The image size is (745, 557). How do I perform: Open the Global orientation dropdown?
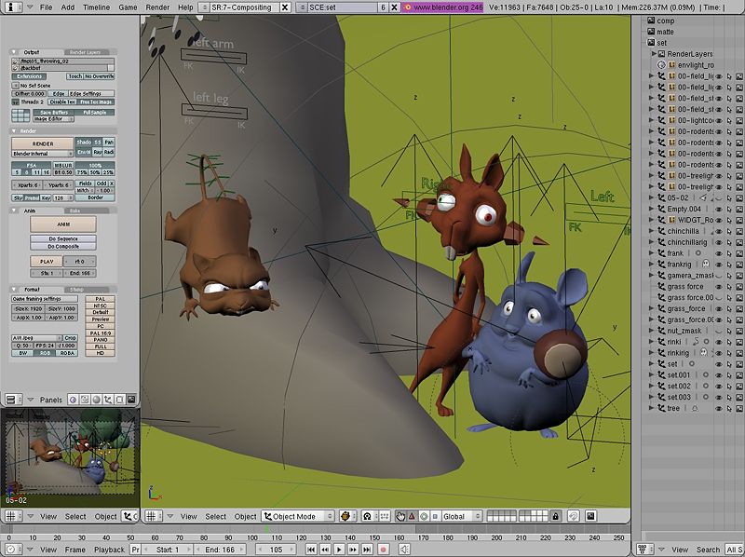[x=460, y=516]
